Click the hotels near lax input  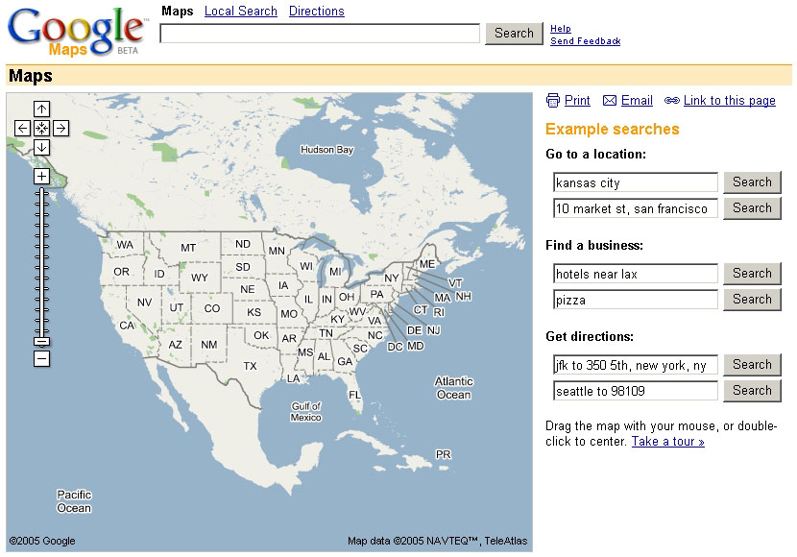pos(636,275)
